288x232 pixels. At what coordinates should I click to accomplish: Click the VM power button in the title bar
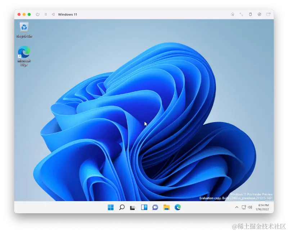click(38, 14)
